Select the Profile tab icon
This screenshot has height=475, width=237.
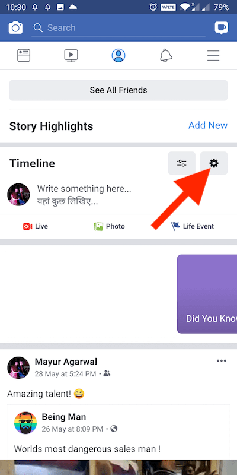118,55
